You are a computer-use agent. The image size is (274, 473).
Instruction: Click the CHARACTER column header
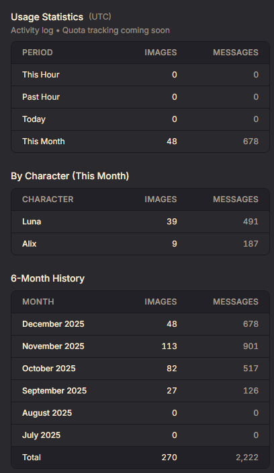click(48, 199)
